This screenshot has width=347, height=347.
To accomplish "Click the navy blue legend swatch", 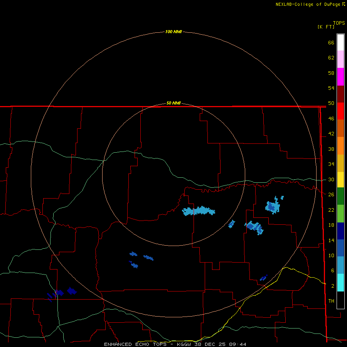I will coord(340,231).
